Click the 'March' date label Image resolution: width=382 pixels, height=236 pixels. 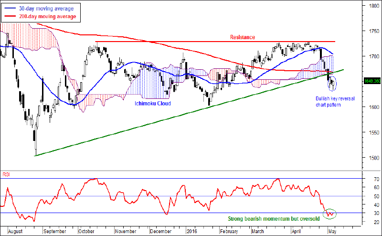(257, 231)
